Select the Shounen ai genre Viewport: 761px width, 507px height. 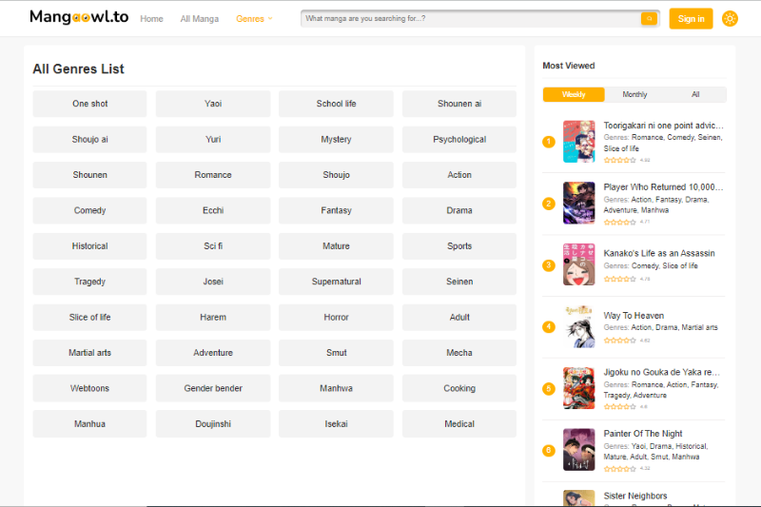[459, 104]
